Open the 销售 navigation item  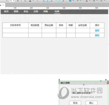[x=16, y=11]
